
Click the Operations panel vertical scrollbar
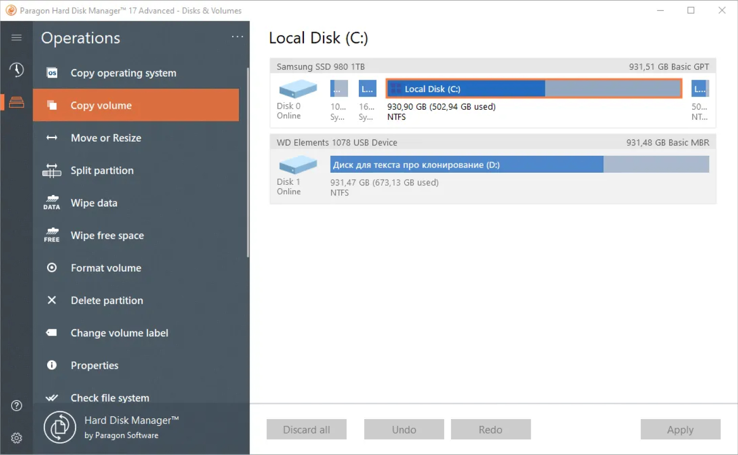[x=248, y=162]
